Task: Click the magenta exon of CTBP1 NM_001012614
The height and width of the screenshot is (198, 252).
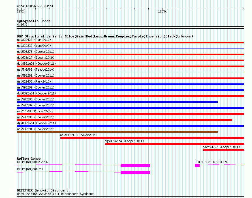Action: click(x=135, y=165)
